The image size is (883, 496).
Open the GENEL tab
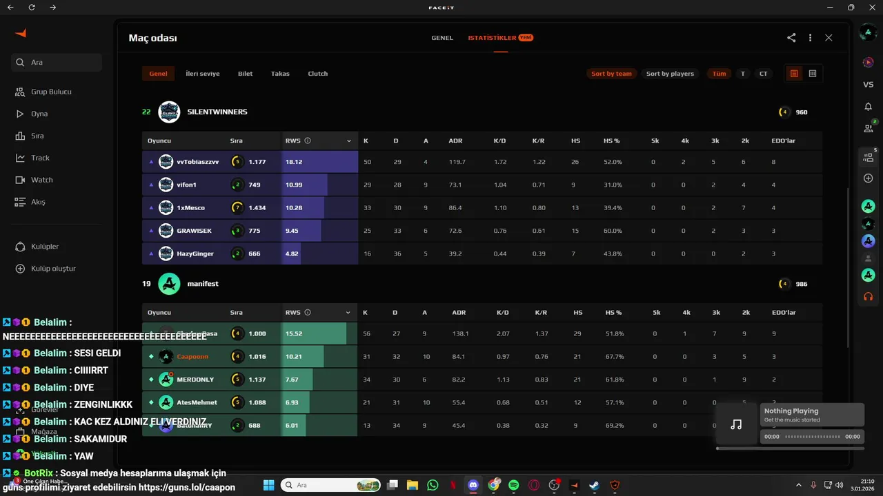(442, 38)
